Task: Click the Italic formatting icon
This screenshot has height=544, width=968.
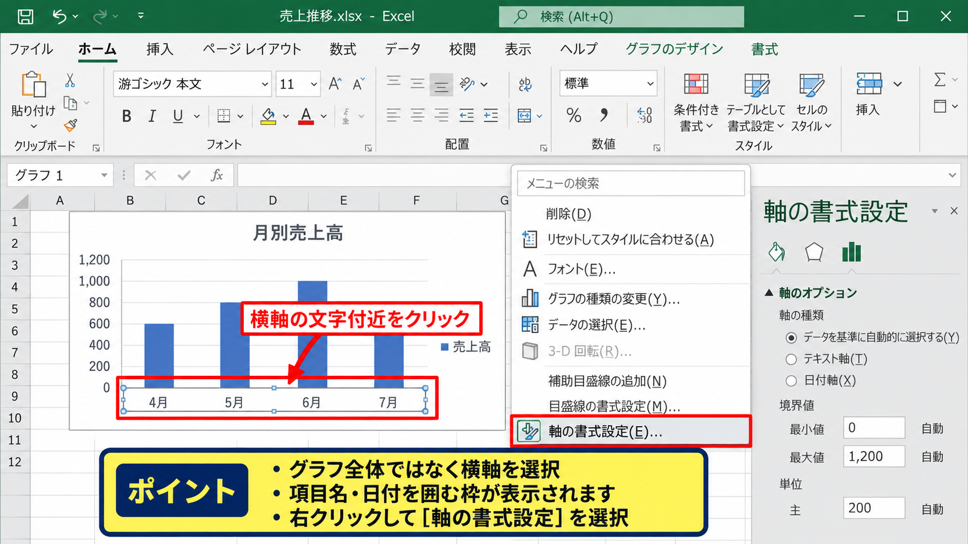Action: coord(152,116)
